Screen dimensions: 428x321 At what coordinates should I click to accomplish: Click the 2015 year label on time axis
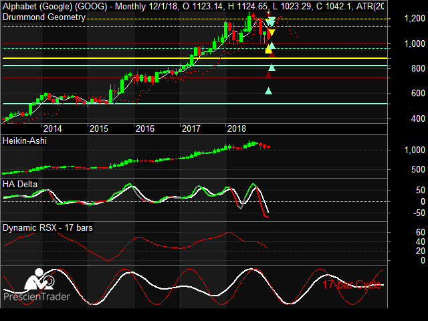(99, 128)
